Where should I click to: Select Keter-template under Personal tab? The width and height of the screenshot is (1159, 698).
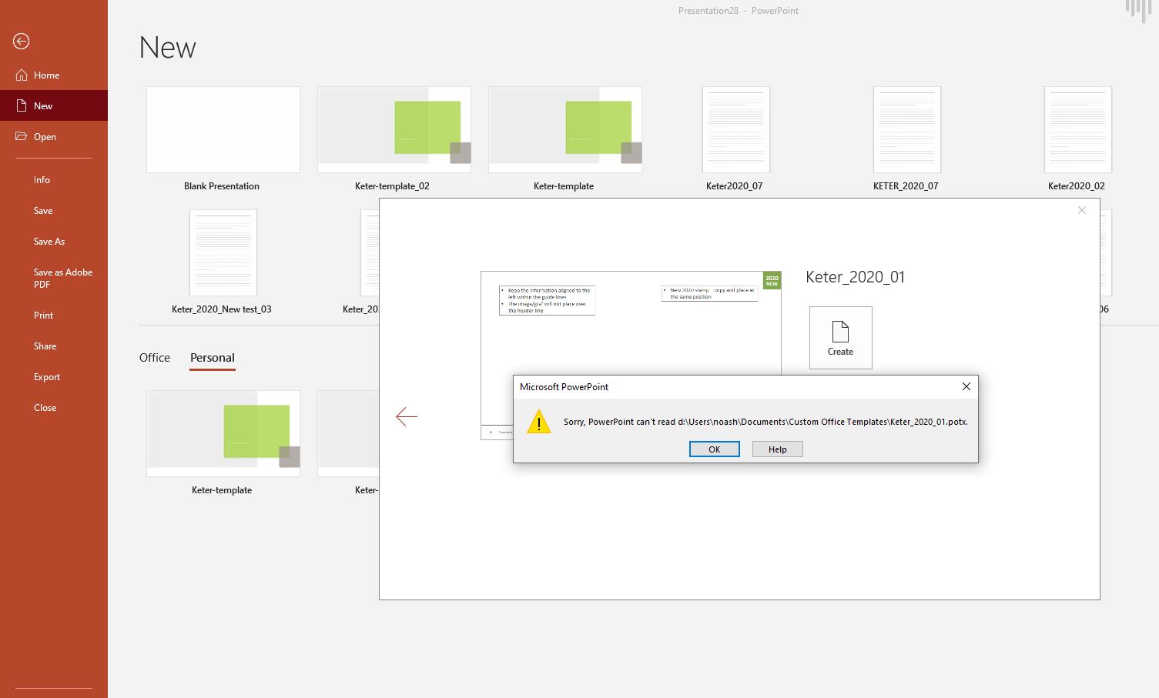point(223,433)
